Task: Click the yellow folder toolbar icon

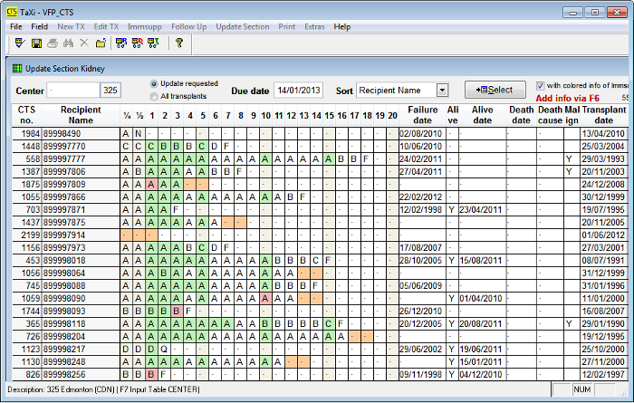Action: 101,43
